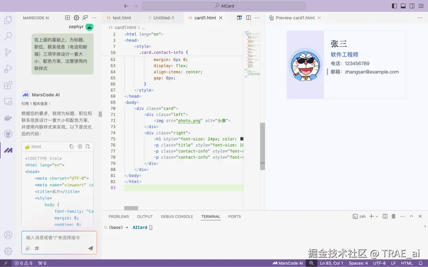Toggle the secondary side bar
The width and height of the screenshot is (428, 267).
pyautogui.click(x=412, y=6)
